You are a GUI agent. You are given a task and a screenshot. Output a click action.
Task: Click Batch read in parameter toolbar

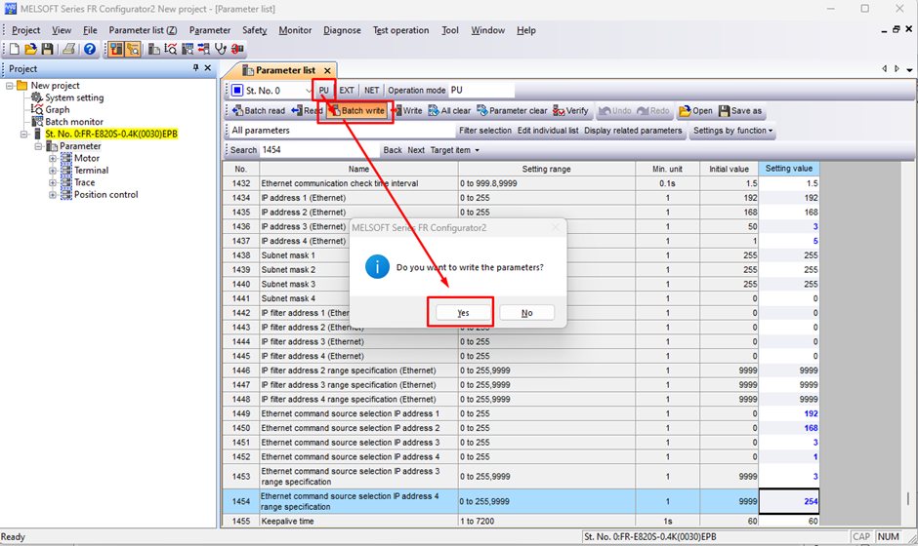click(x=258, y=110)
